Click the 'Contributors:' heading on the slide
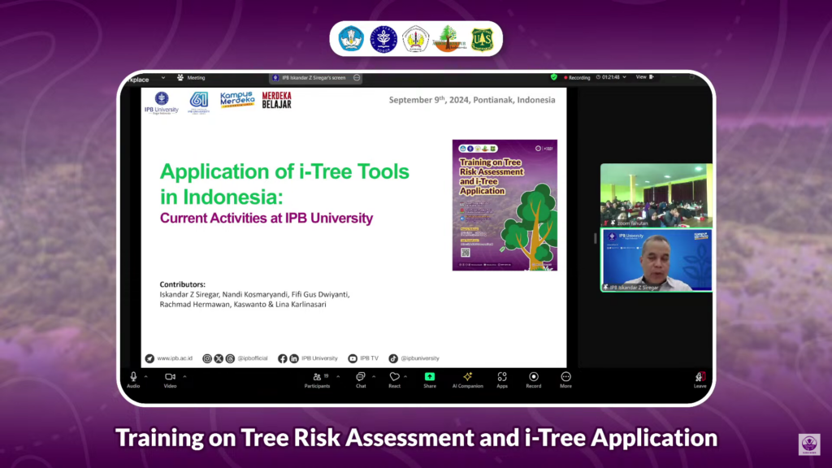832x468 pixels. [x=183, y=284]
